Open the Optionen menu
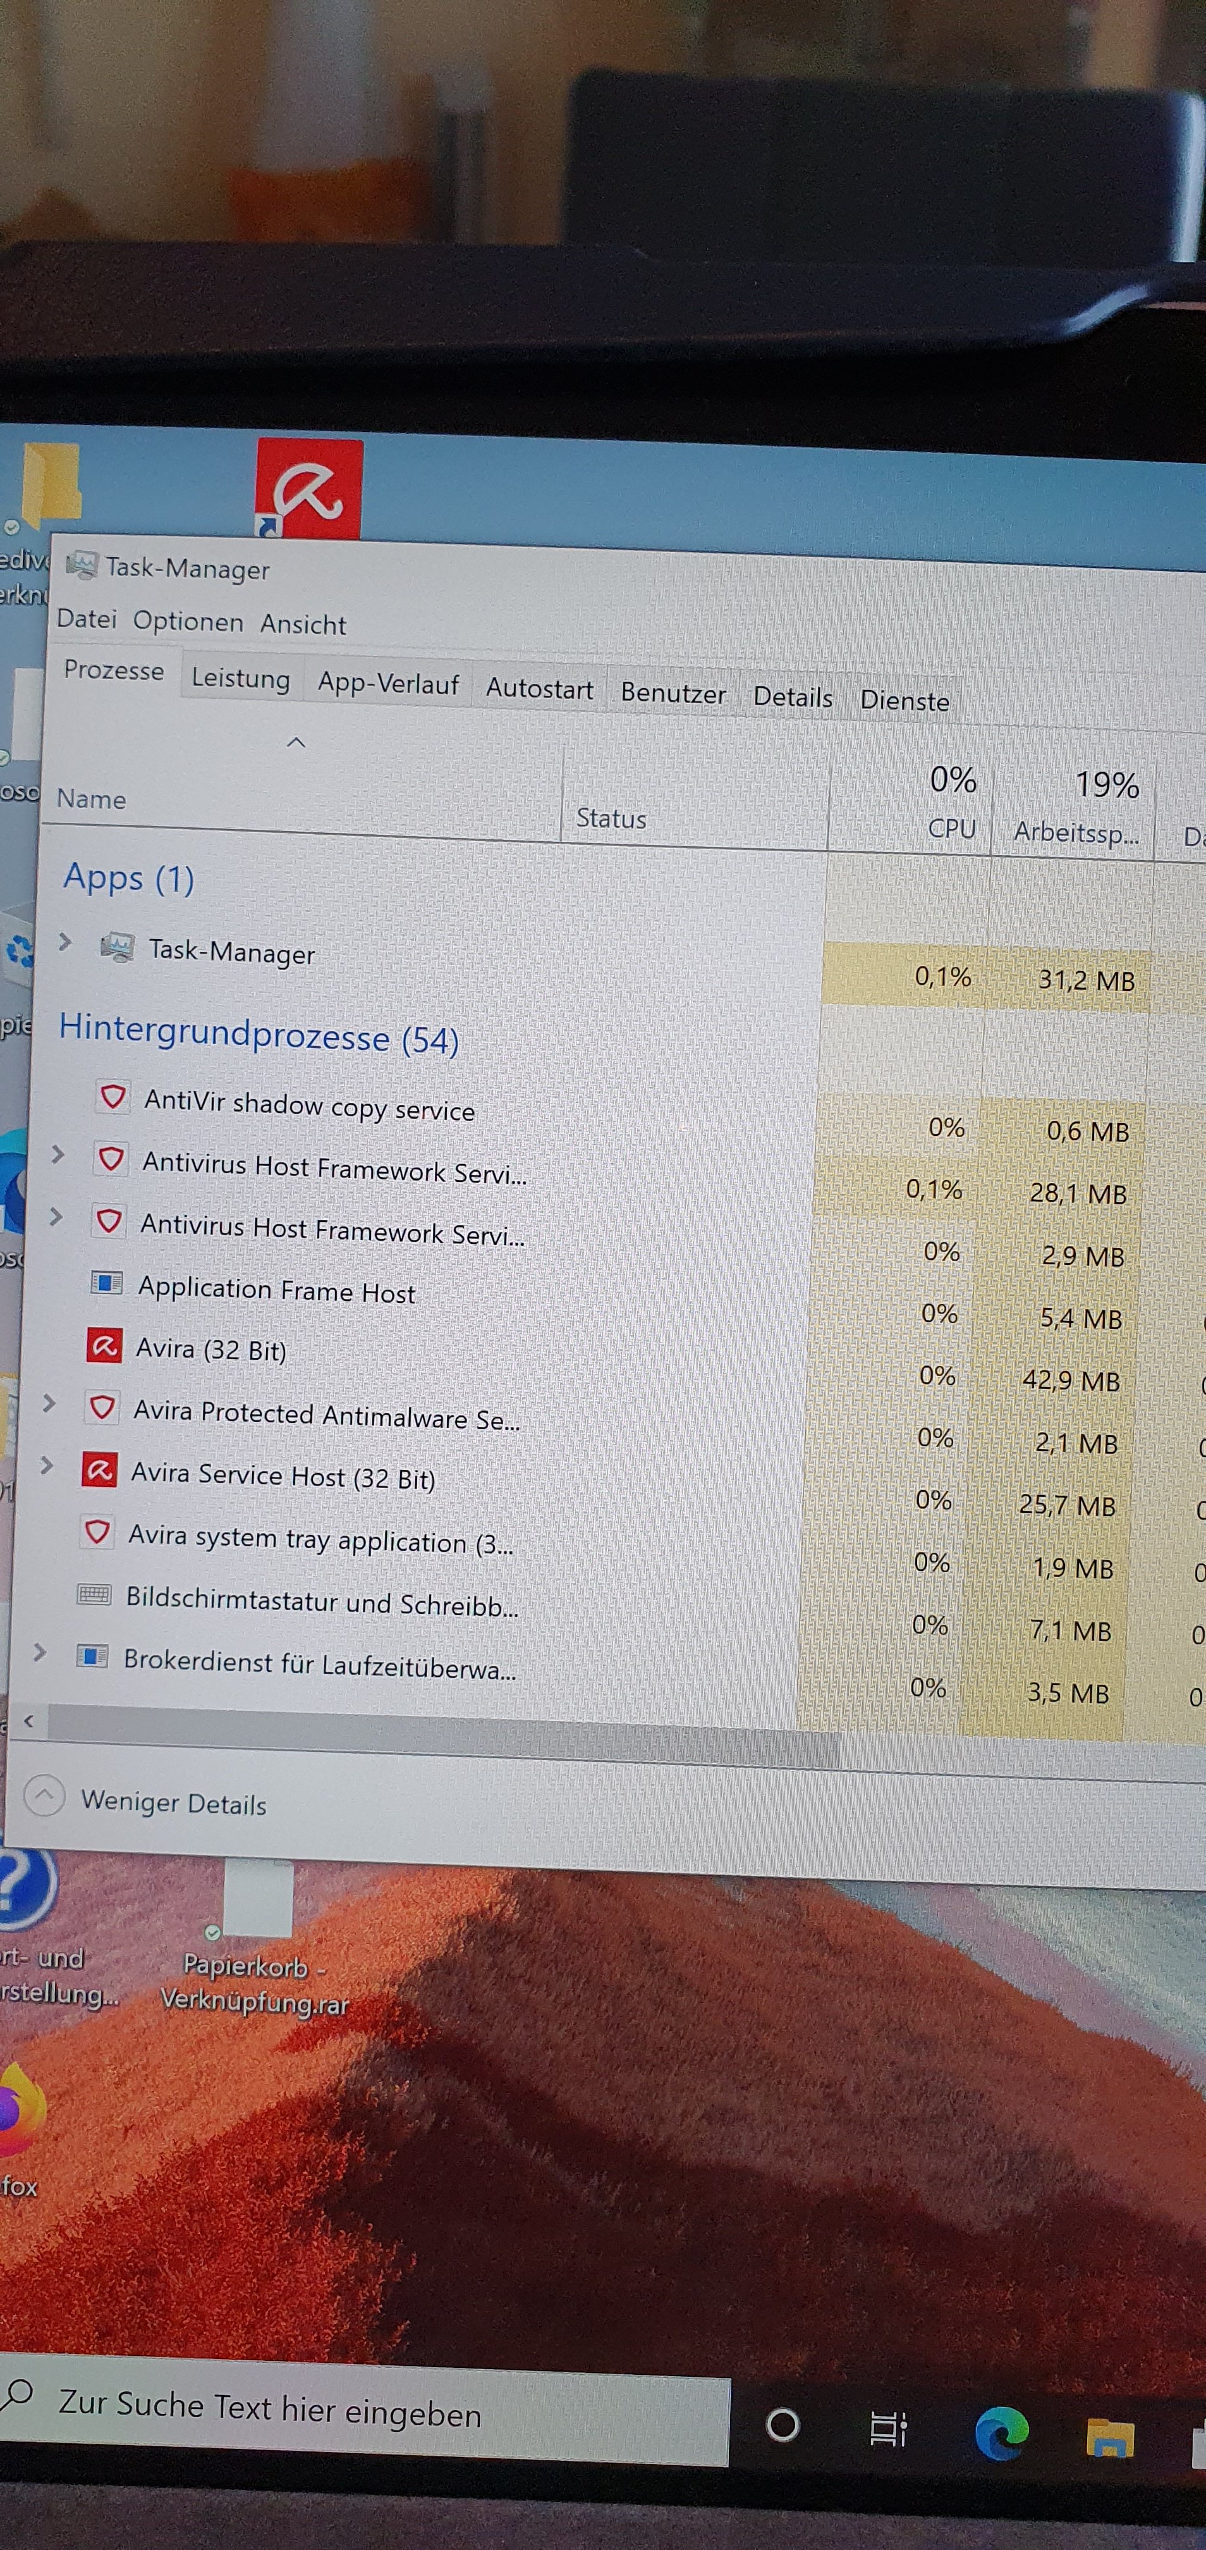The height and width of the screenshot is (2550, 1206). click(188, 622)
